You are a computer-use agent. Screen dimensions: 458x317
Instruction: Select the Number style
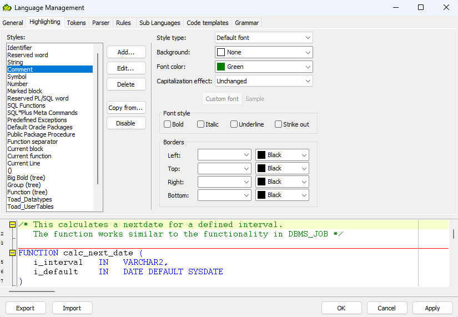click(x=50, y=84)
